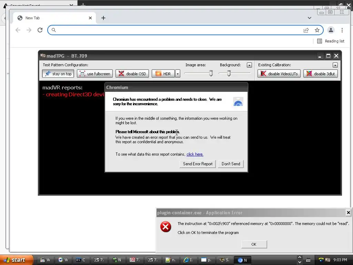Switch to the command prompt 'C' taskbar item

tap(81, 260)
